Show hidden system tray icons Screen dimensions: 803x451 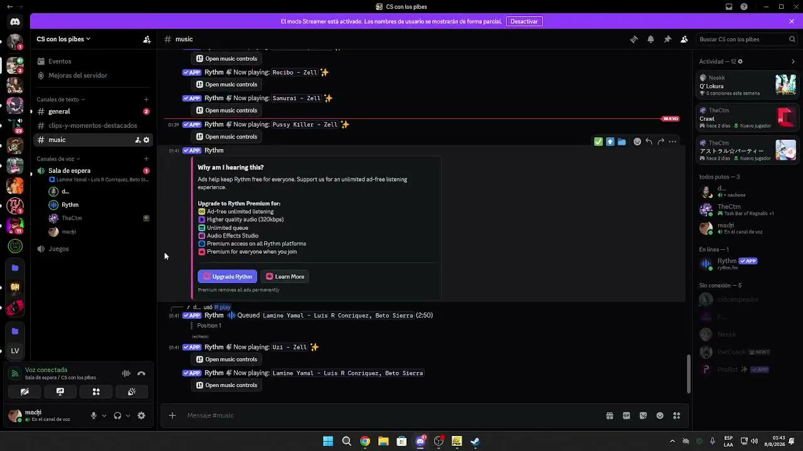(673, 441)
